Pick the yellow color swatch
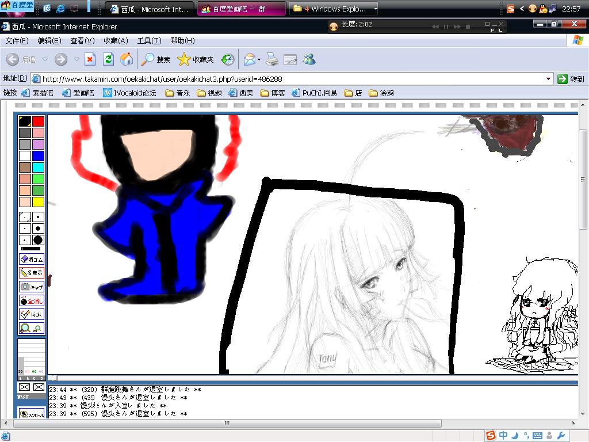589x442 pixels. point(38,202)
